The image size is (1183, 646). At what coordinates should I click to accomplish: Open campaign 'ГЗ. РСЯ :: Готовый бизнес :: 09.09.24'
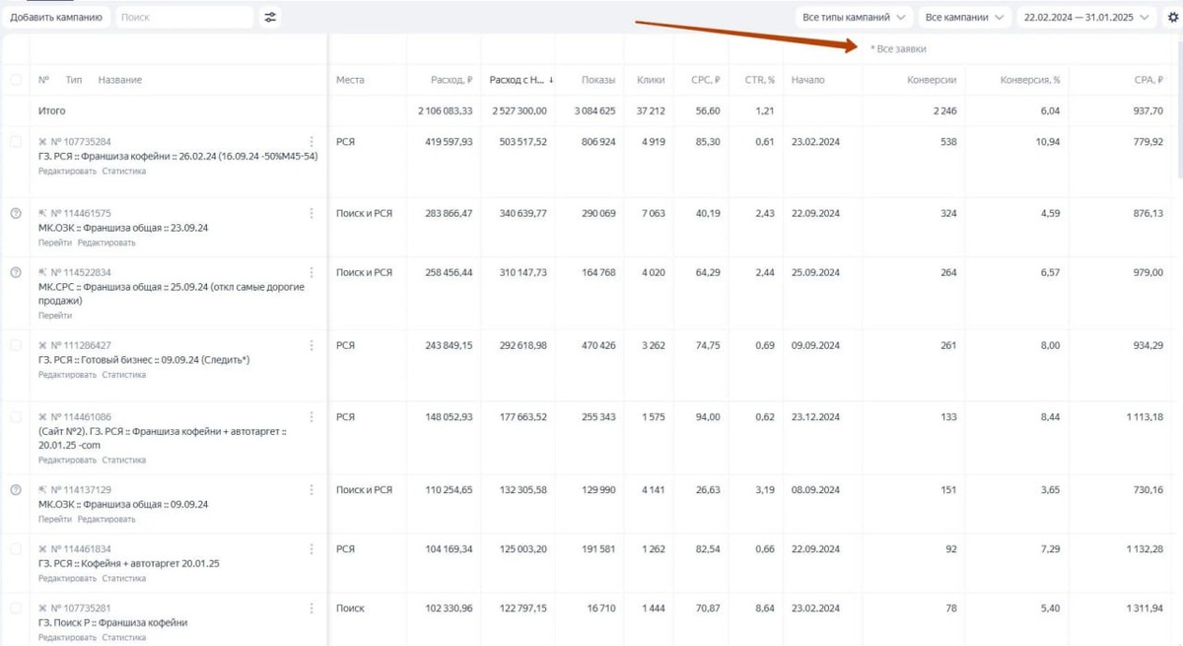tap(144, 360)
